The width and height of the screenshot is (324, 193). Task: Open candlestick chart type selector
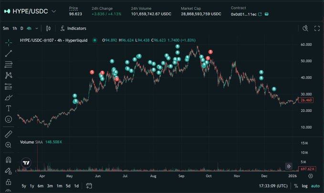coord(48,28)
